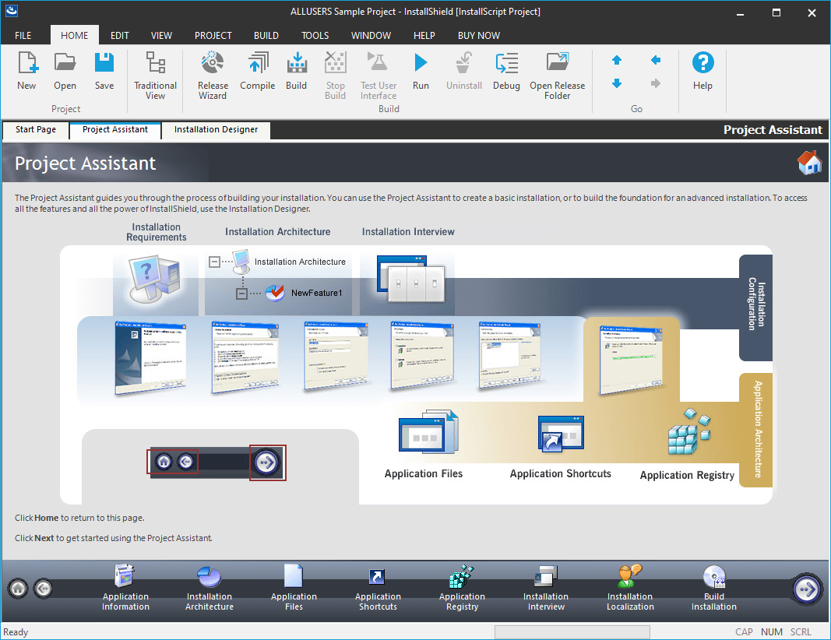The height and width of the screenshot is (640, 831).
Task: Click the Application Registry cubes graphic
Action: pyautogui.click(x=689, y=432)
